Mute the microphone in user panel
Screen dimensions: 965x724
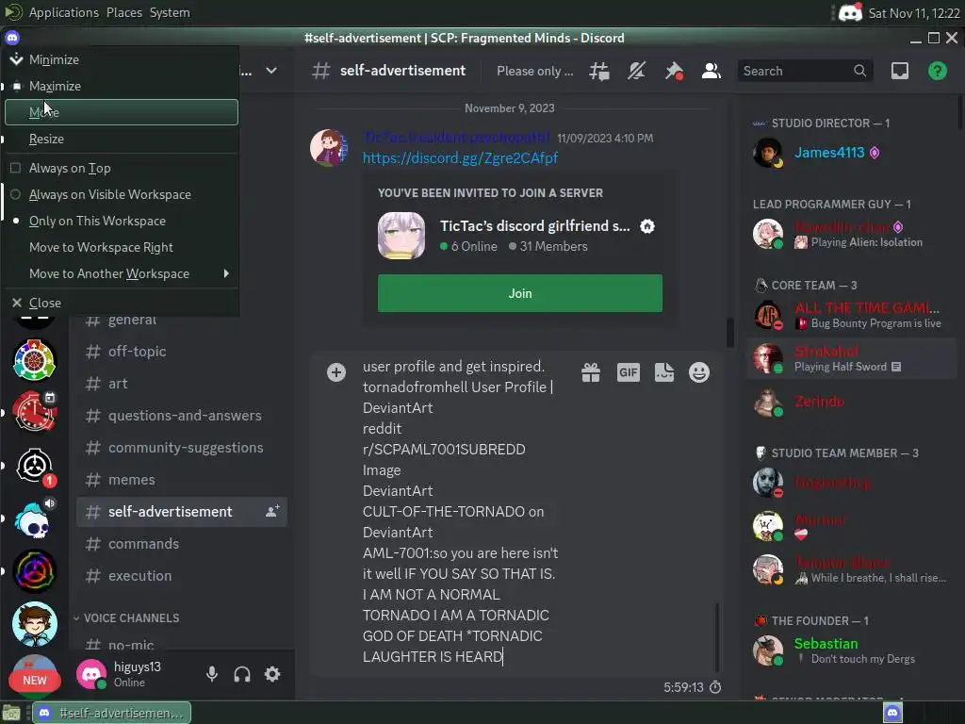click(x=212, y=674)
